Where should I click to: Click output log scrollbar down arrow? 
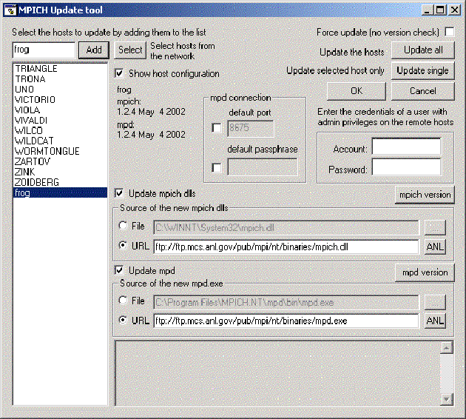click(446, 399)
